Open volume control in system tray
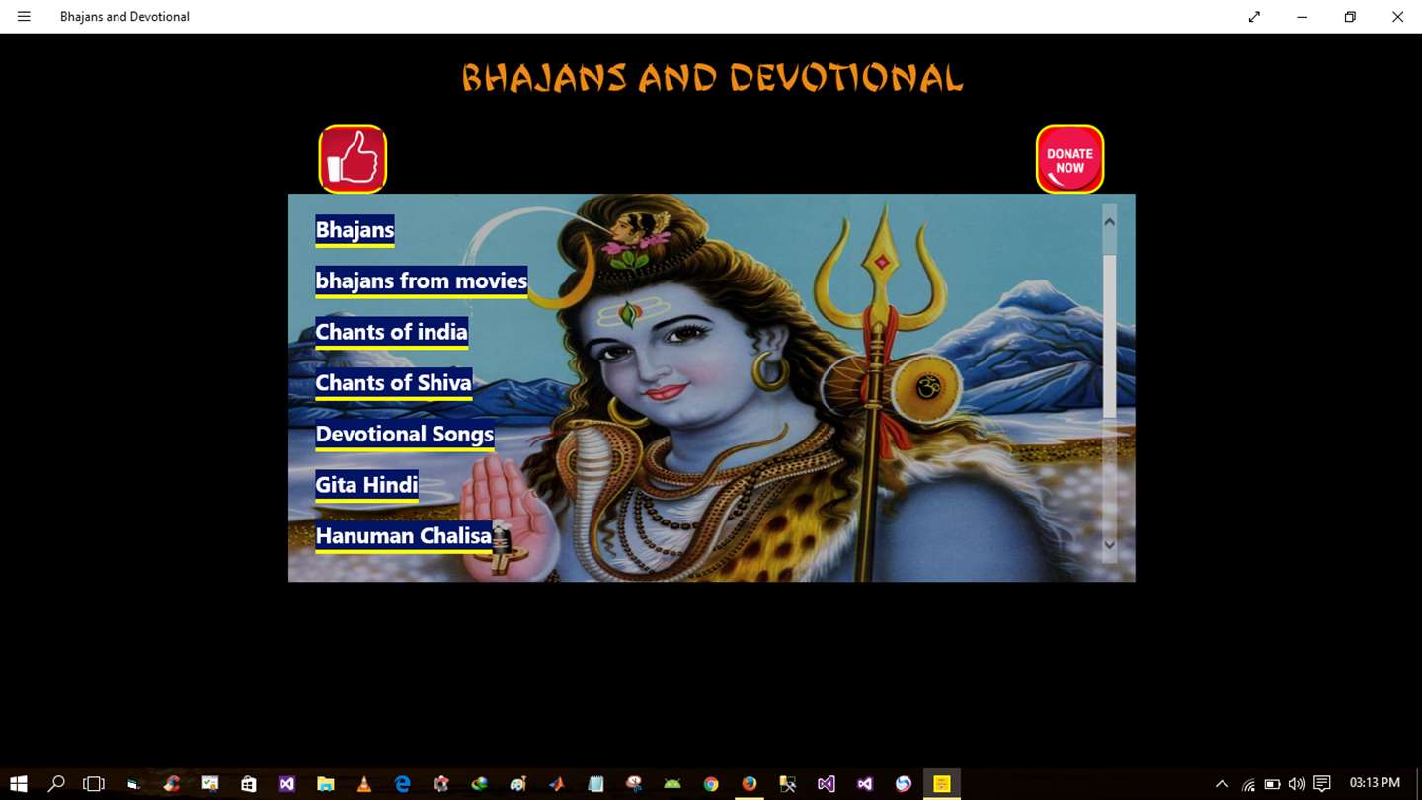Viewport: 1422px width, 800px height. [x=1297, y=784]
